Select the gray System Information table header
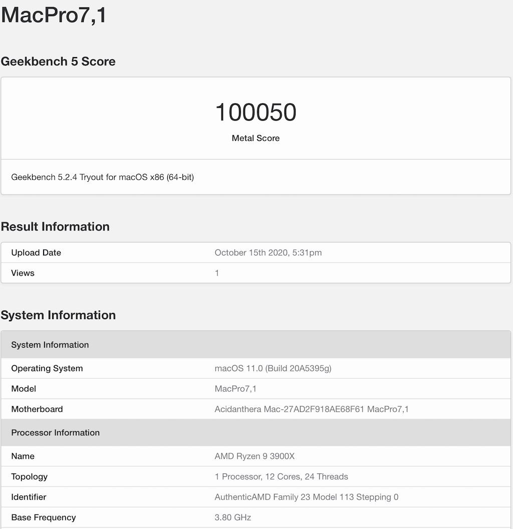Screen dimensions: 513x529 coord(256,345)
